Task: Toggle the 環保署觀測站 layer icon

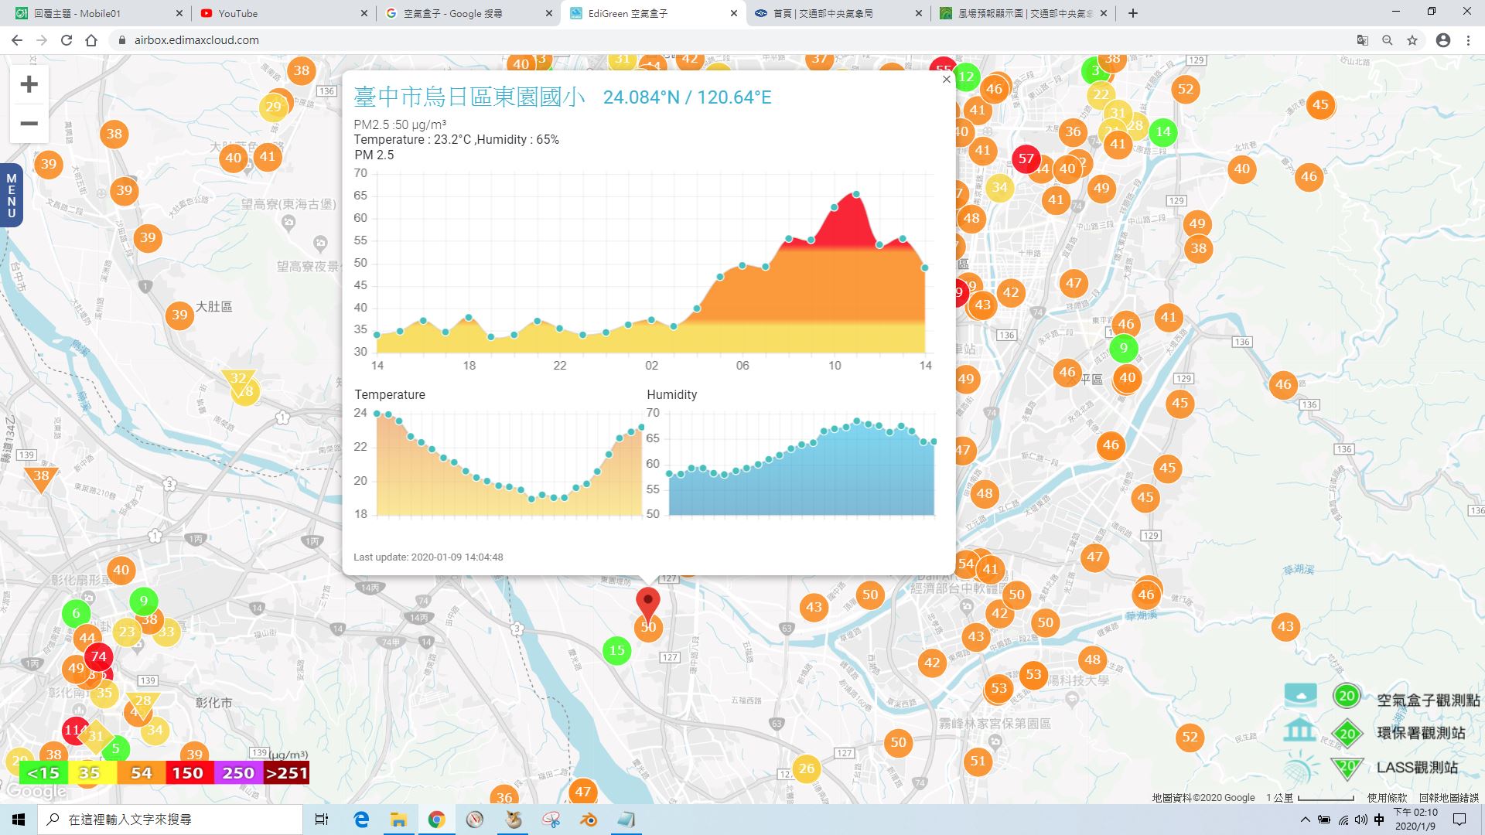Action: (1300, 730)
